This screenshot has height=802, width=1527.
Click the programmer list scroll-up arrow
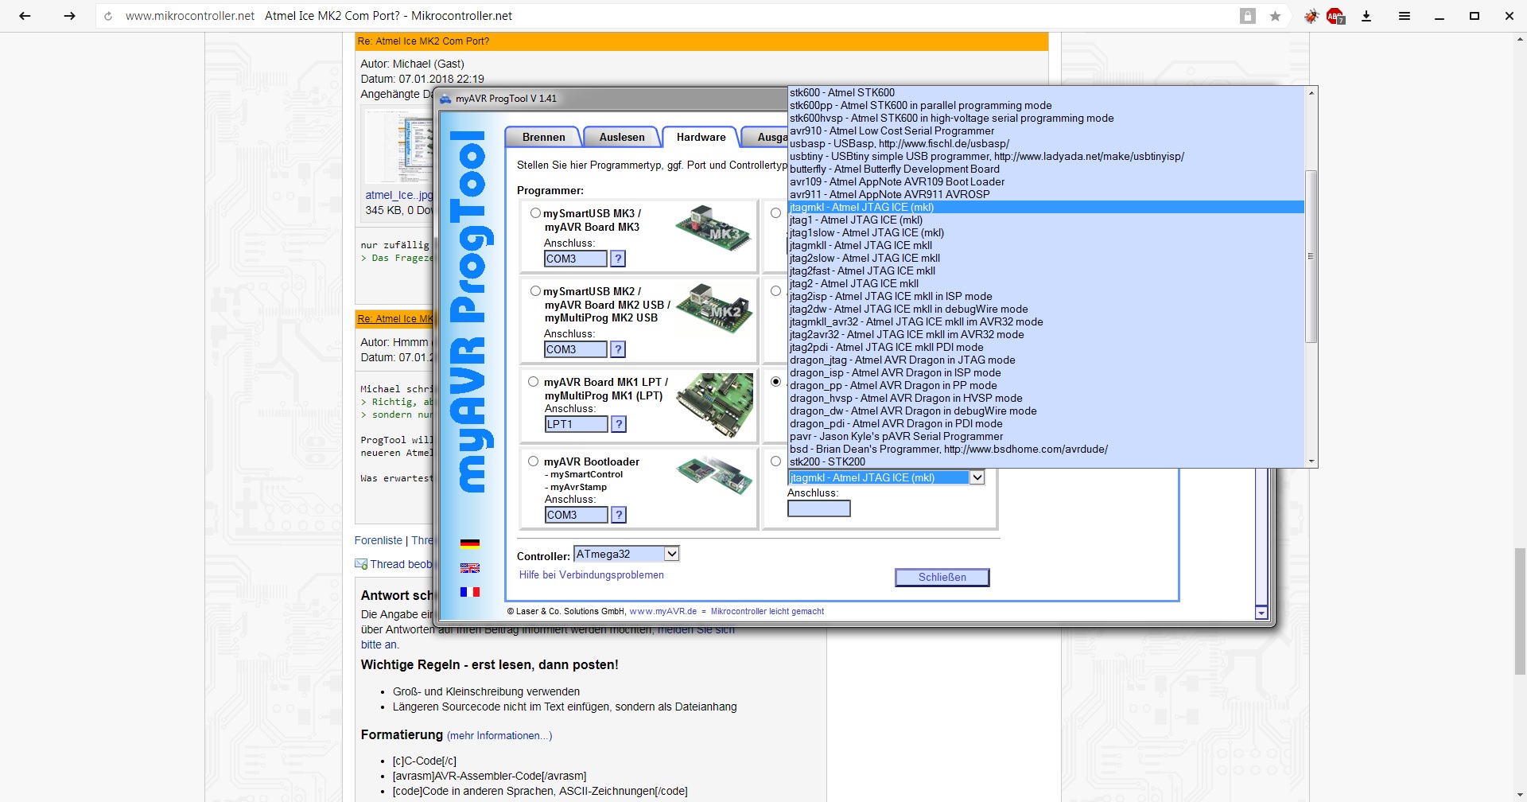(1311, 93)
